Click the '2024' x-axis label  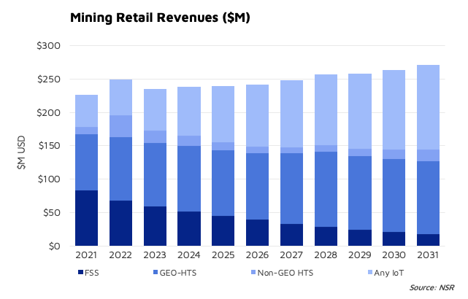pyautogui.click(x=189, y=255)
